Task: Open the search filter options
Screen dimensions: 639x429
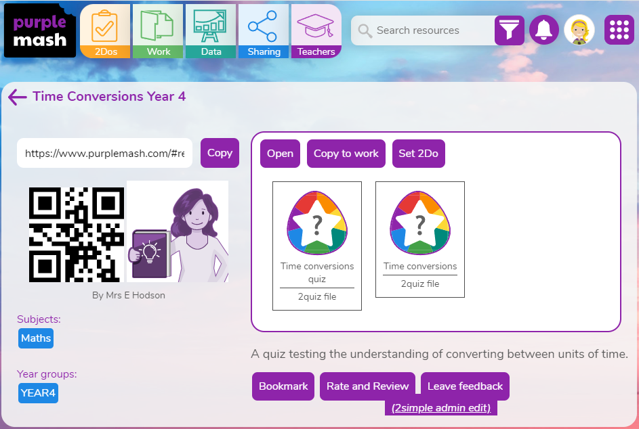Action: [509, 30]
